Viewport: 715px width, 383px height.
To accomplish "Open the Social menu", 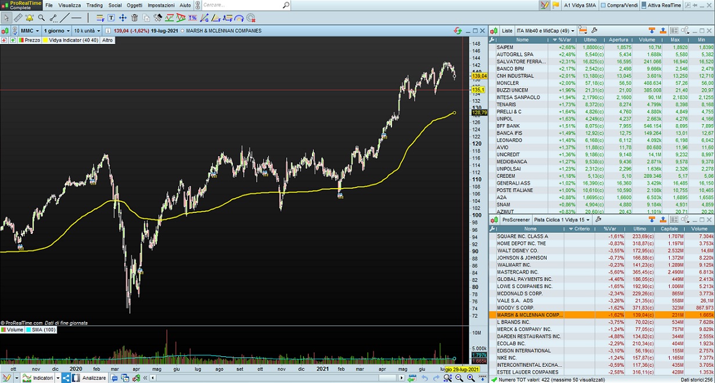I will (x=115, y=5).
